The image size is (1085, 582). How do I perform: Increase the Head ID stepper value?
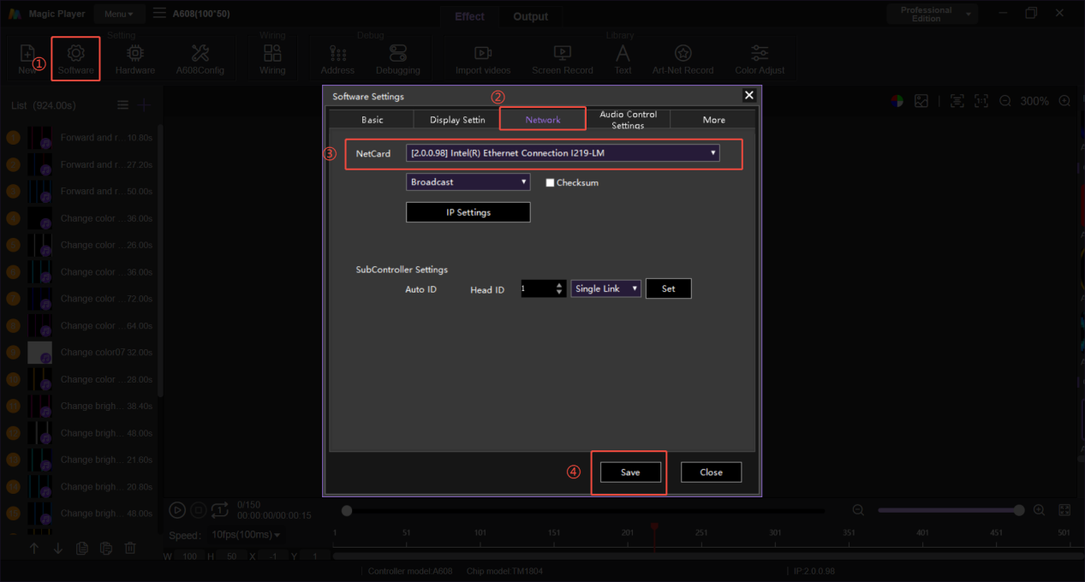559,285
